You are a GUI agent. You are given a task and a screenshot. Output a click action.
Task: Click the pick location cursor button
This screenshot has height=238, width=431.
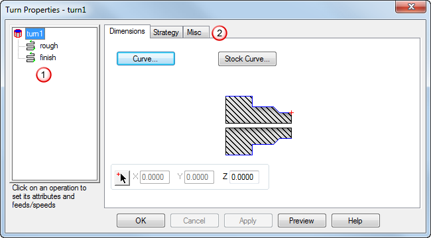pyautogui.click(x=122, y=178)
